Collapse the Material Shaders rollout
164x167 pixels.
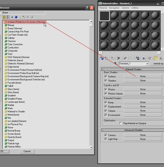[133, 69]
